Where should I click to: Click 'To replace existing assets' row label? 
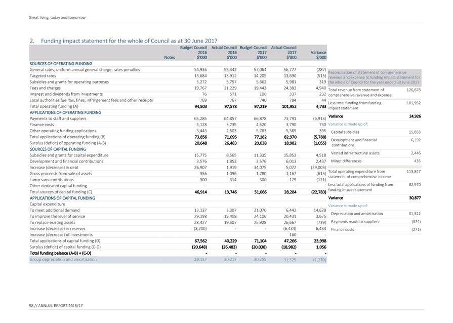52,222
